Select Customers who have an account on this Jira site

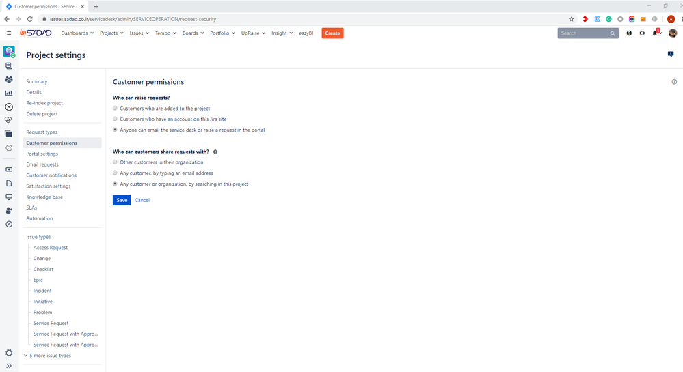click(x=115, y=119)
